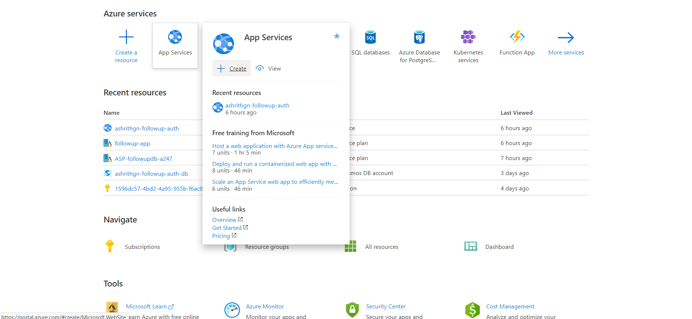
Task: Click the Azure Monitor gauge icon
Action: pyautogui.click(x=232, y=310)
